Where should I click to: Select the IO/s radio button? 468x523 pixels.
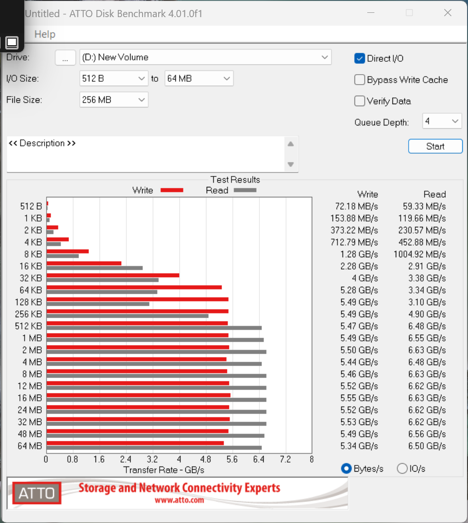pyautogui.click(x=402, y=468)
